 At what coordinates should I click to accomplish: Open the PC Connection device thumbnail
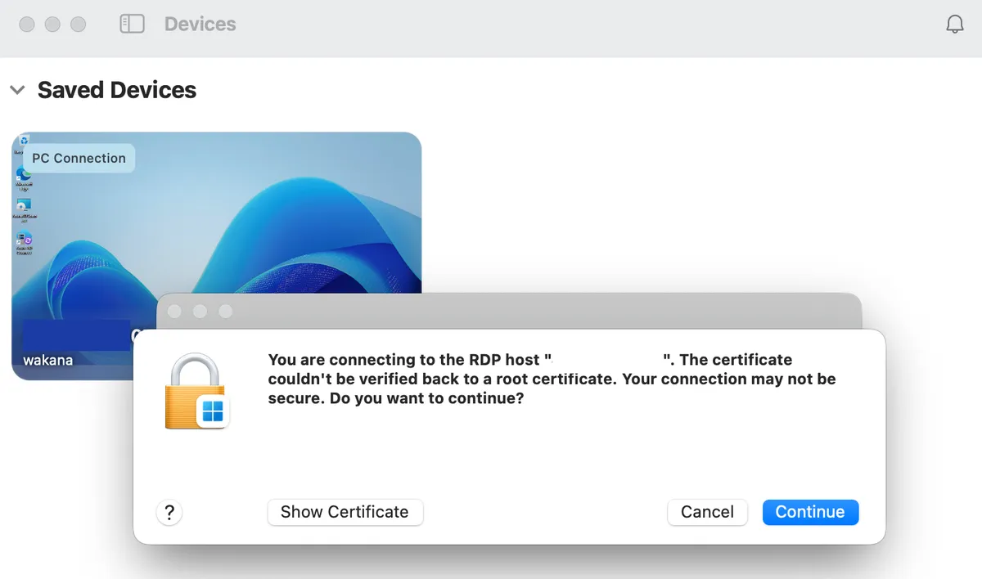[x=216, y=255]
